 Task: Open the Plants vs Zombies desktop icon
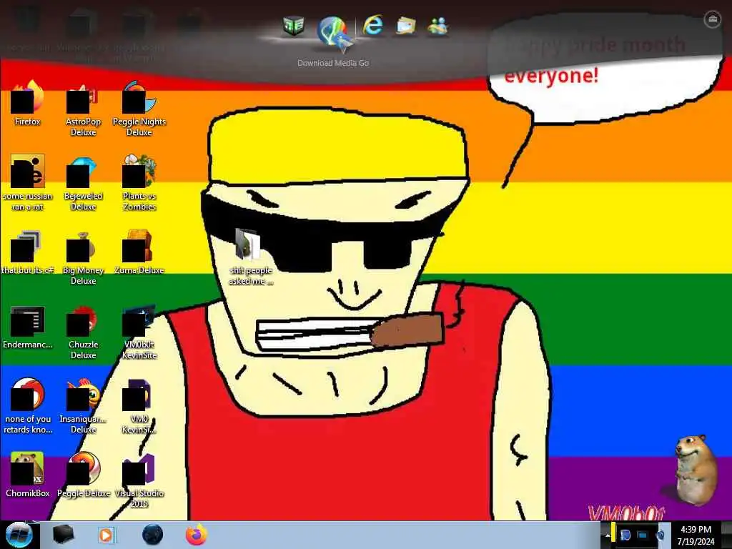(139, 182)
